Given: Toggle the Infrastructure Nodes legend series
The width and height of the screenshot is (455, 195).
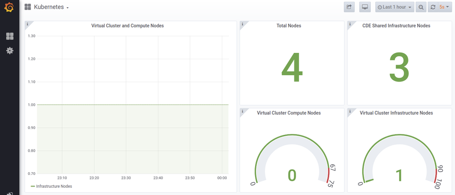Looking at the screenshot, I should 54,186.
